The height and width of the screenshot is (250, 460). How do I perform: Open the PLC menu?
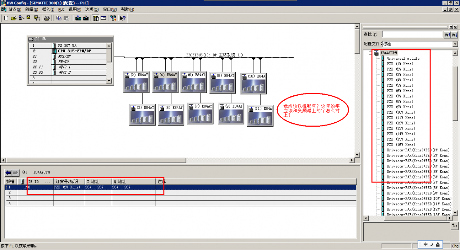click(61, 9)
